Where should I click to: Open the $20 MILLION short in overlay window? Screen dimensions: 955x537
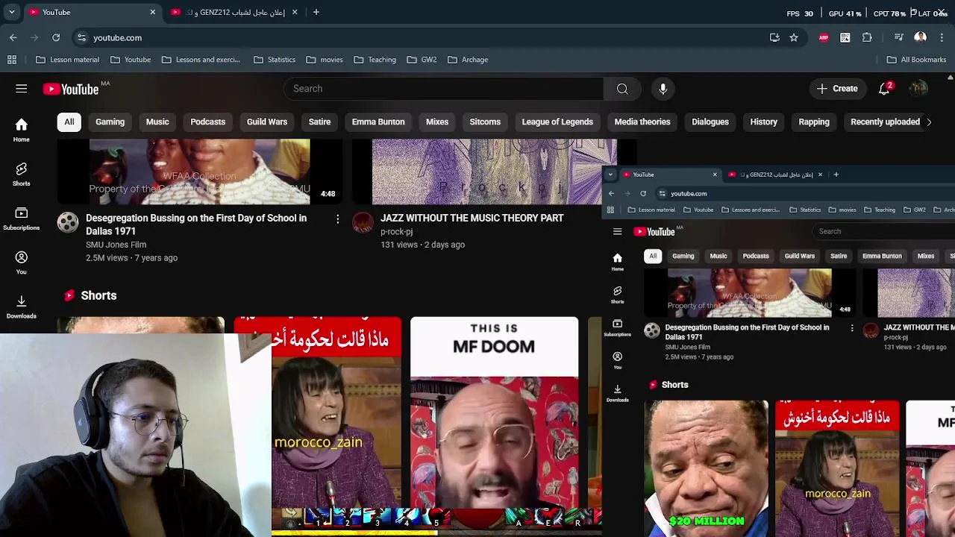706,468
